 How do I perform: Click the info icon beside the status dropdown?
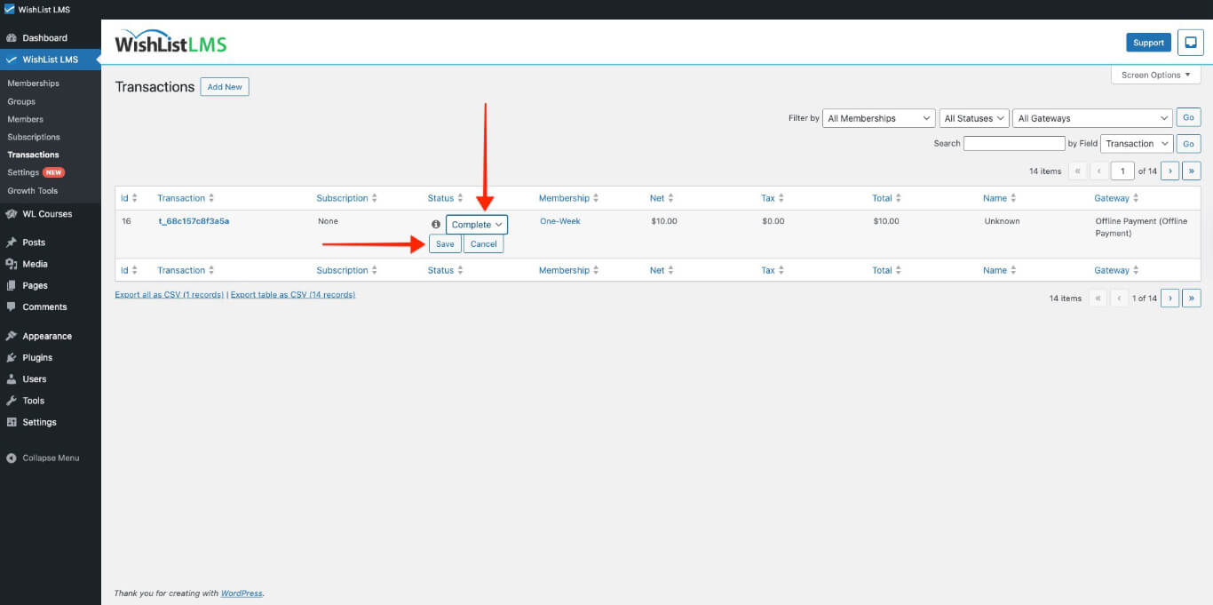pos(434,224)
